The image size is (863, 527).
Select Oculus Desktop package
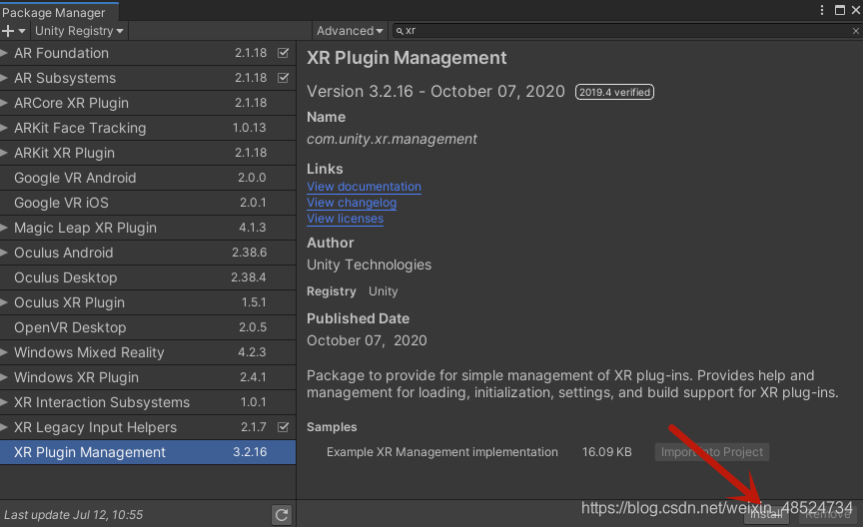coord(148,277)
